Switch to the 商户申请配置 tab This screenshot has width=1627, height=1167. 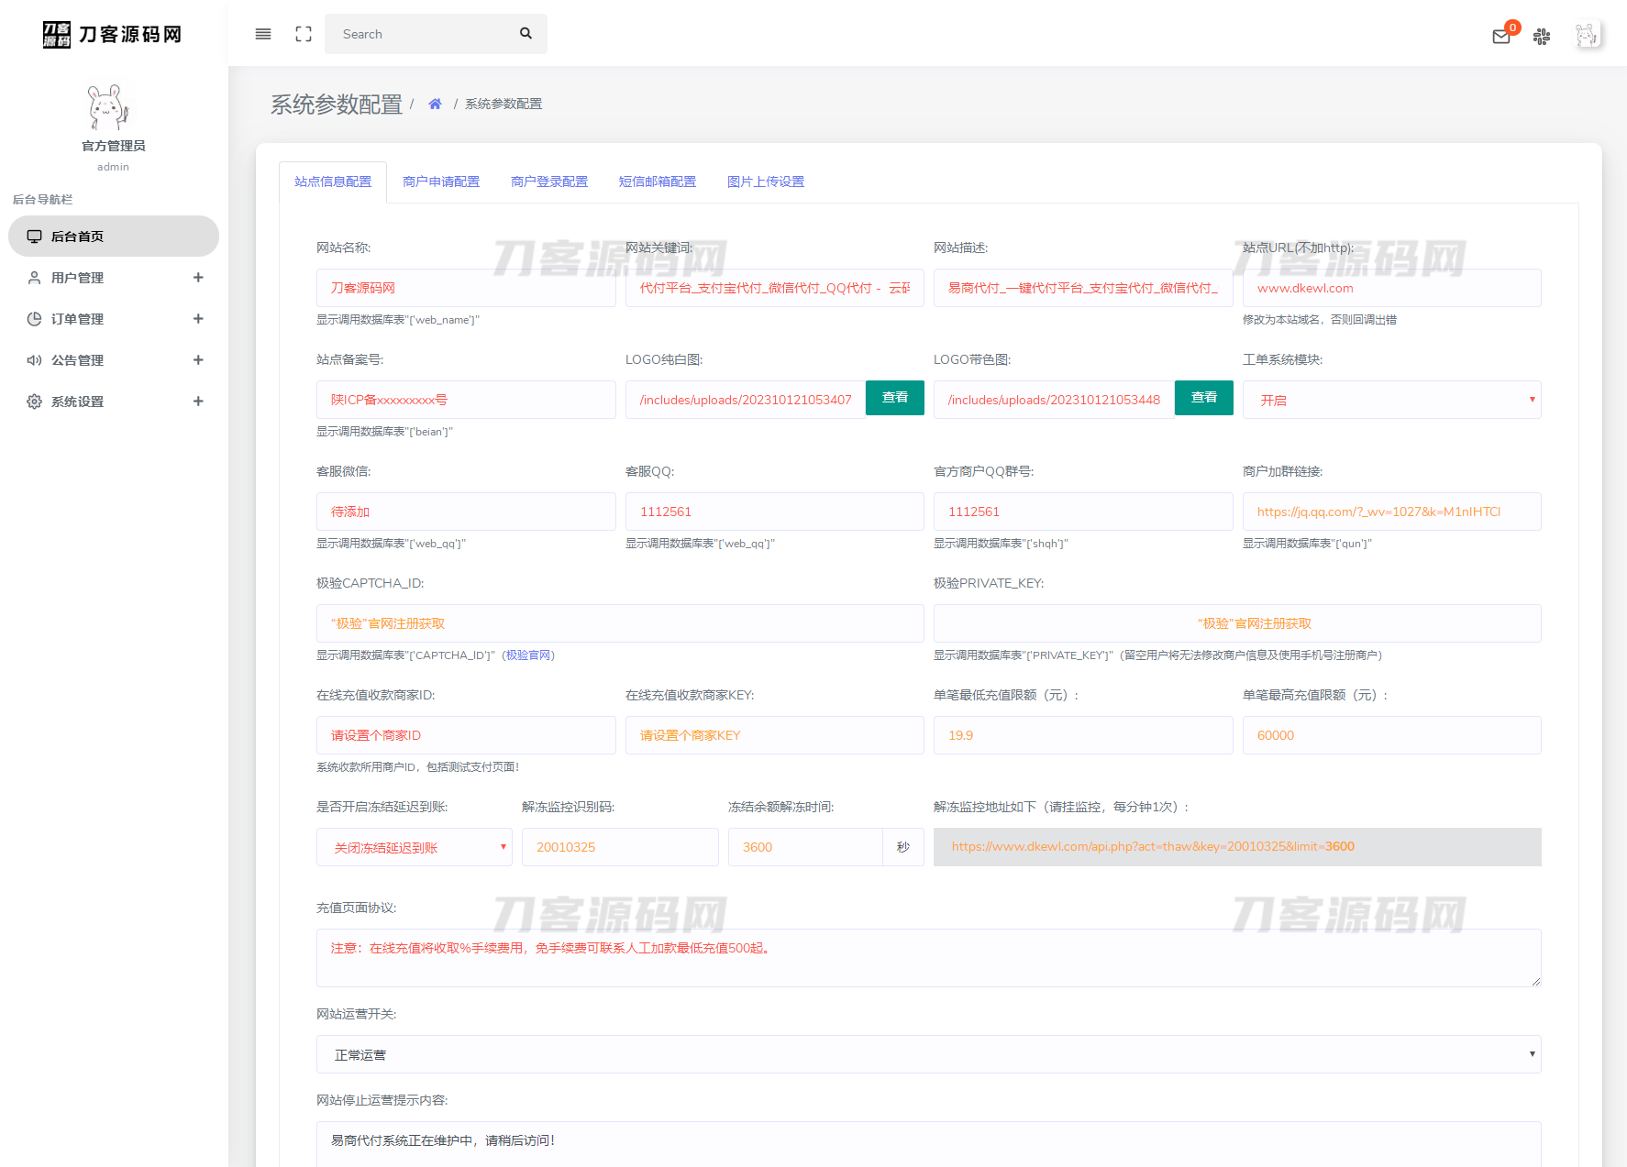click(441, 182)
